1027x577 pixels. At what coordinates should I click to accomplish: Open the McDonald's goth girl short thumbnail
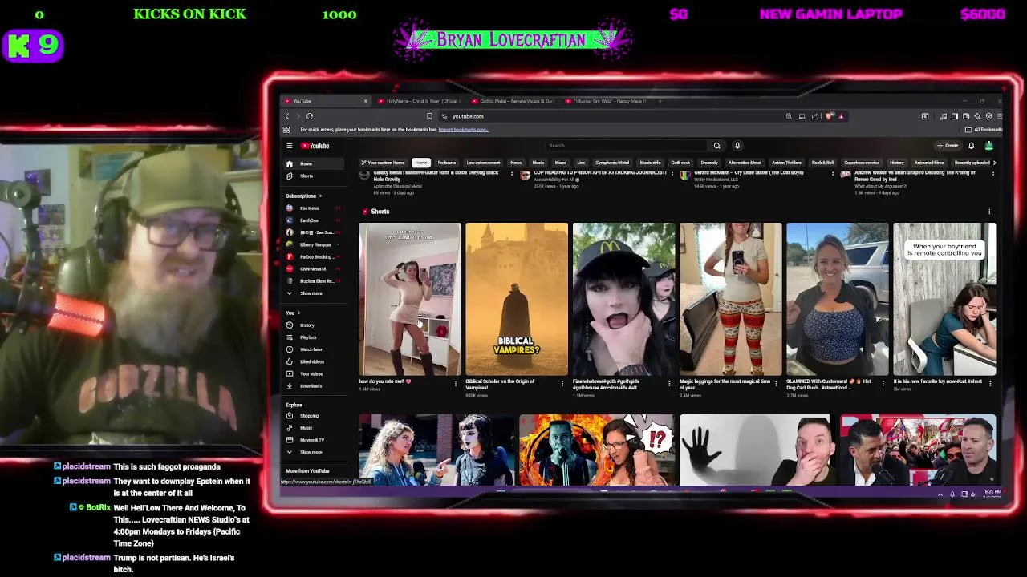point(623,300)
